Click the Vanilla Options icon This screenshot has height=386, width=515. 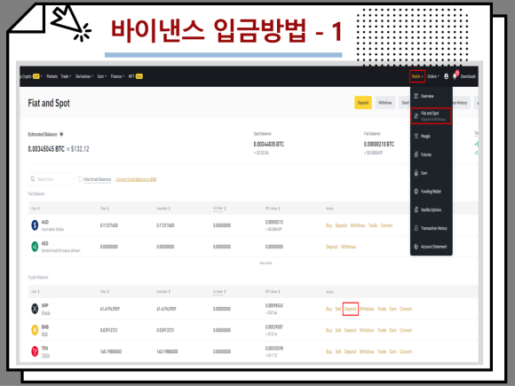pos(416,209)
